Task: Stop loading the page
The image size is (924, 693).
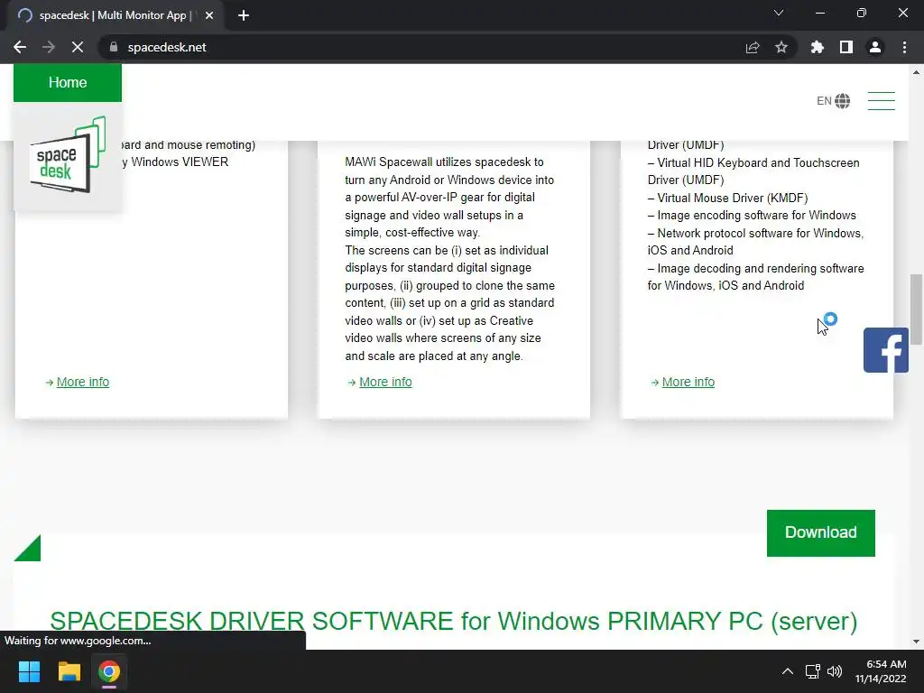Action: (x=78, y=47)
